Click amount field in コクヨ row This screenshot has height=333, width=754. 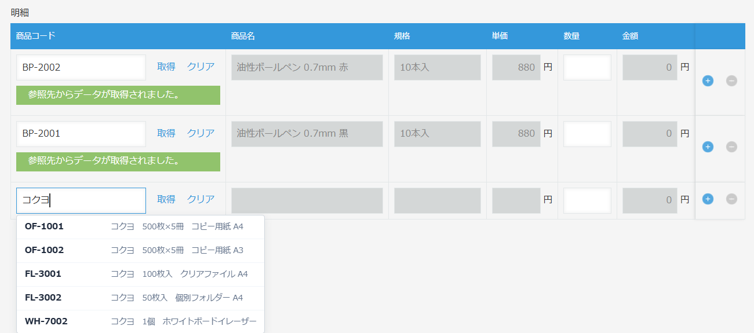point(650,200)
